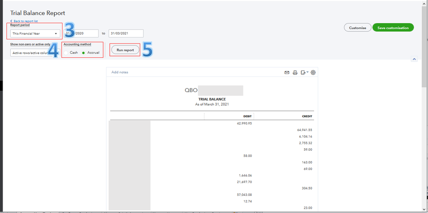Click Add notes link

pos(120,72)
